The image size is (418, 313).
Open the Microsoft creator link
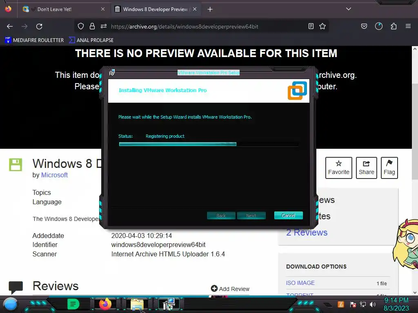point(54,175)
